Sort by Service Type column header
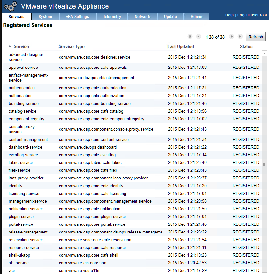Screen dimensions: 269x274 click(71, 47)
